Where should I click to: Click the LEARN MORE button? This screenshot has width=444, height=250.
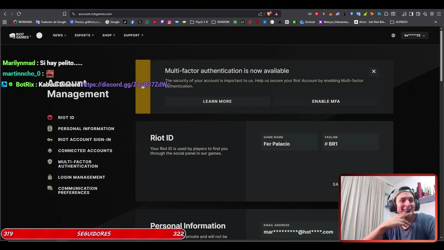click(x=217, y=101)
